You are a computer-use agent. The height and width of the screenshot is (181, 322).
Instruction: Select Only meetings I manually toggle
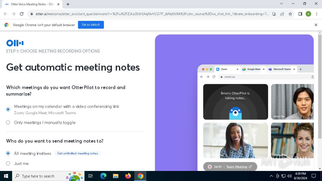click(8, 122)
